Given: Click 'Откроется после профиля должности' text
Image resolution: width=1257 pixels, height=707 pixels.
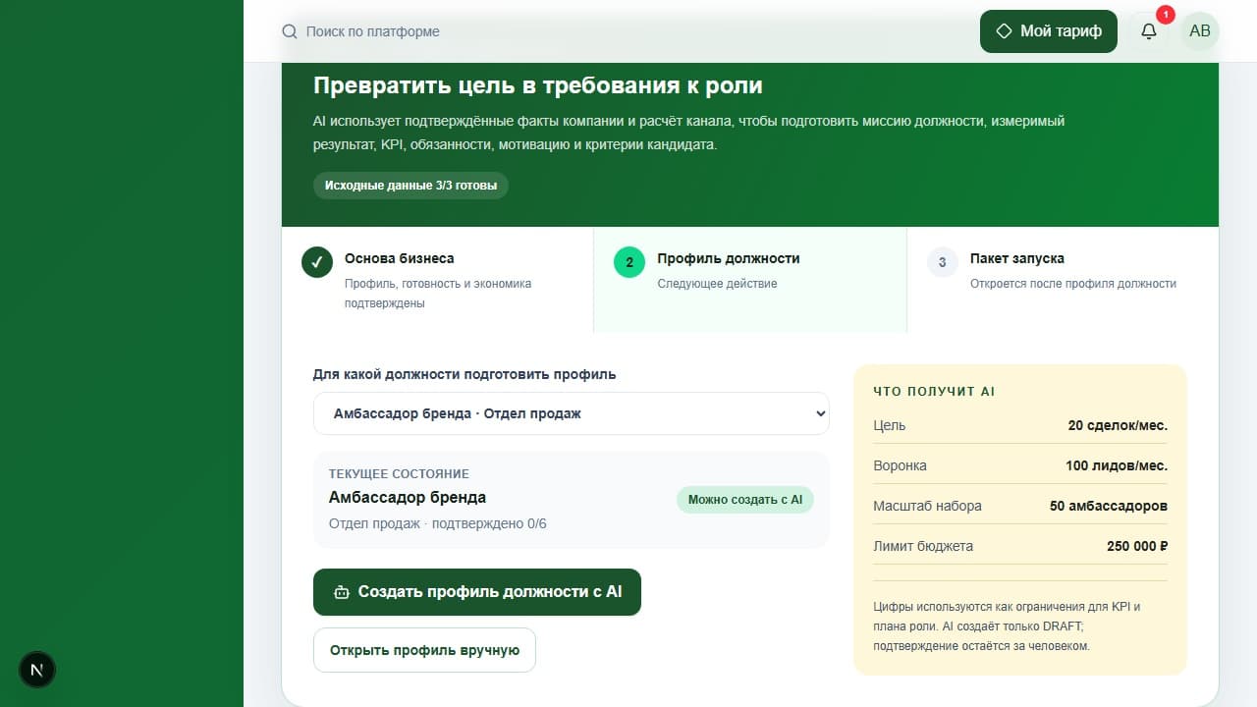Looking at the screenshot, I should (x=1073, y=284).
